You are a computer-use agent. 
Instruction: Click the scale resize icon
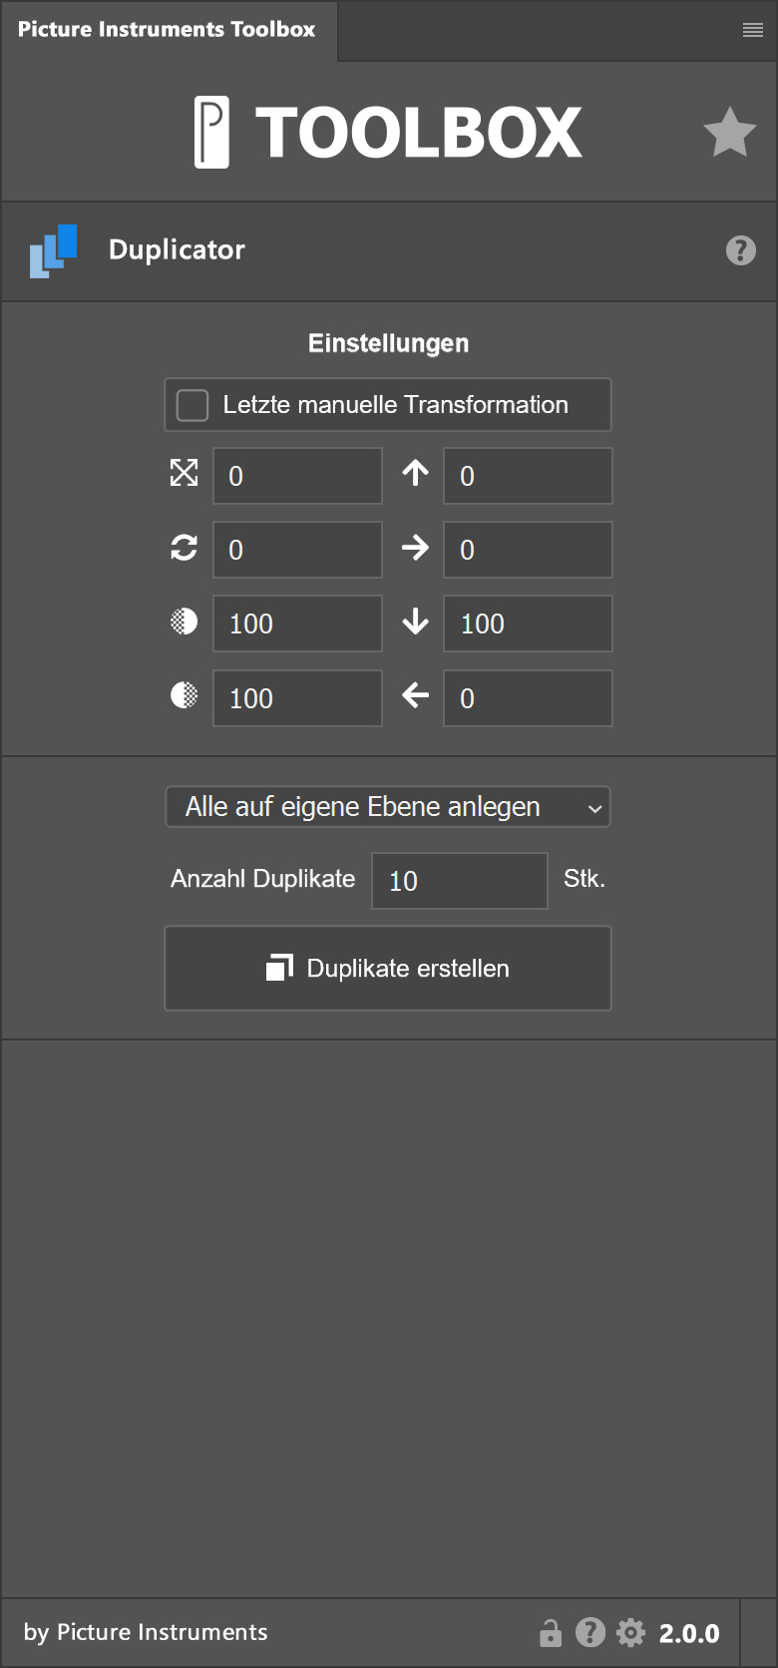[185, 473]
